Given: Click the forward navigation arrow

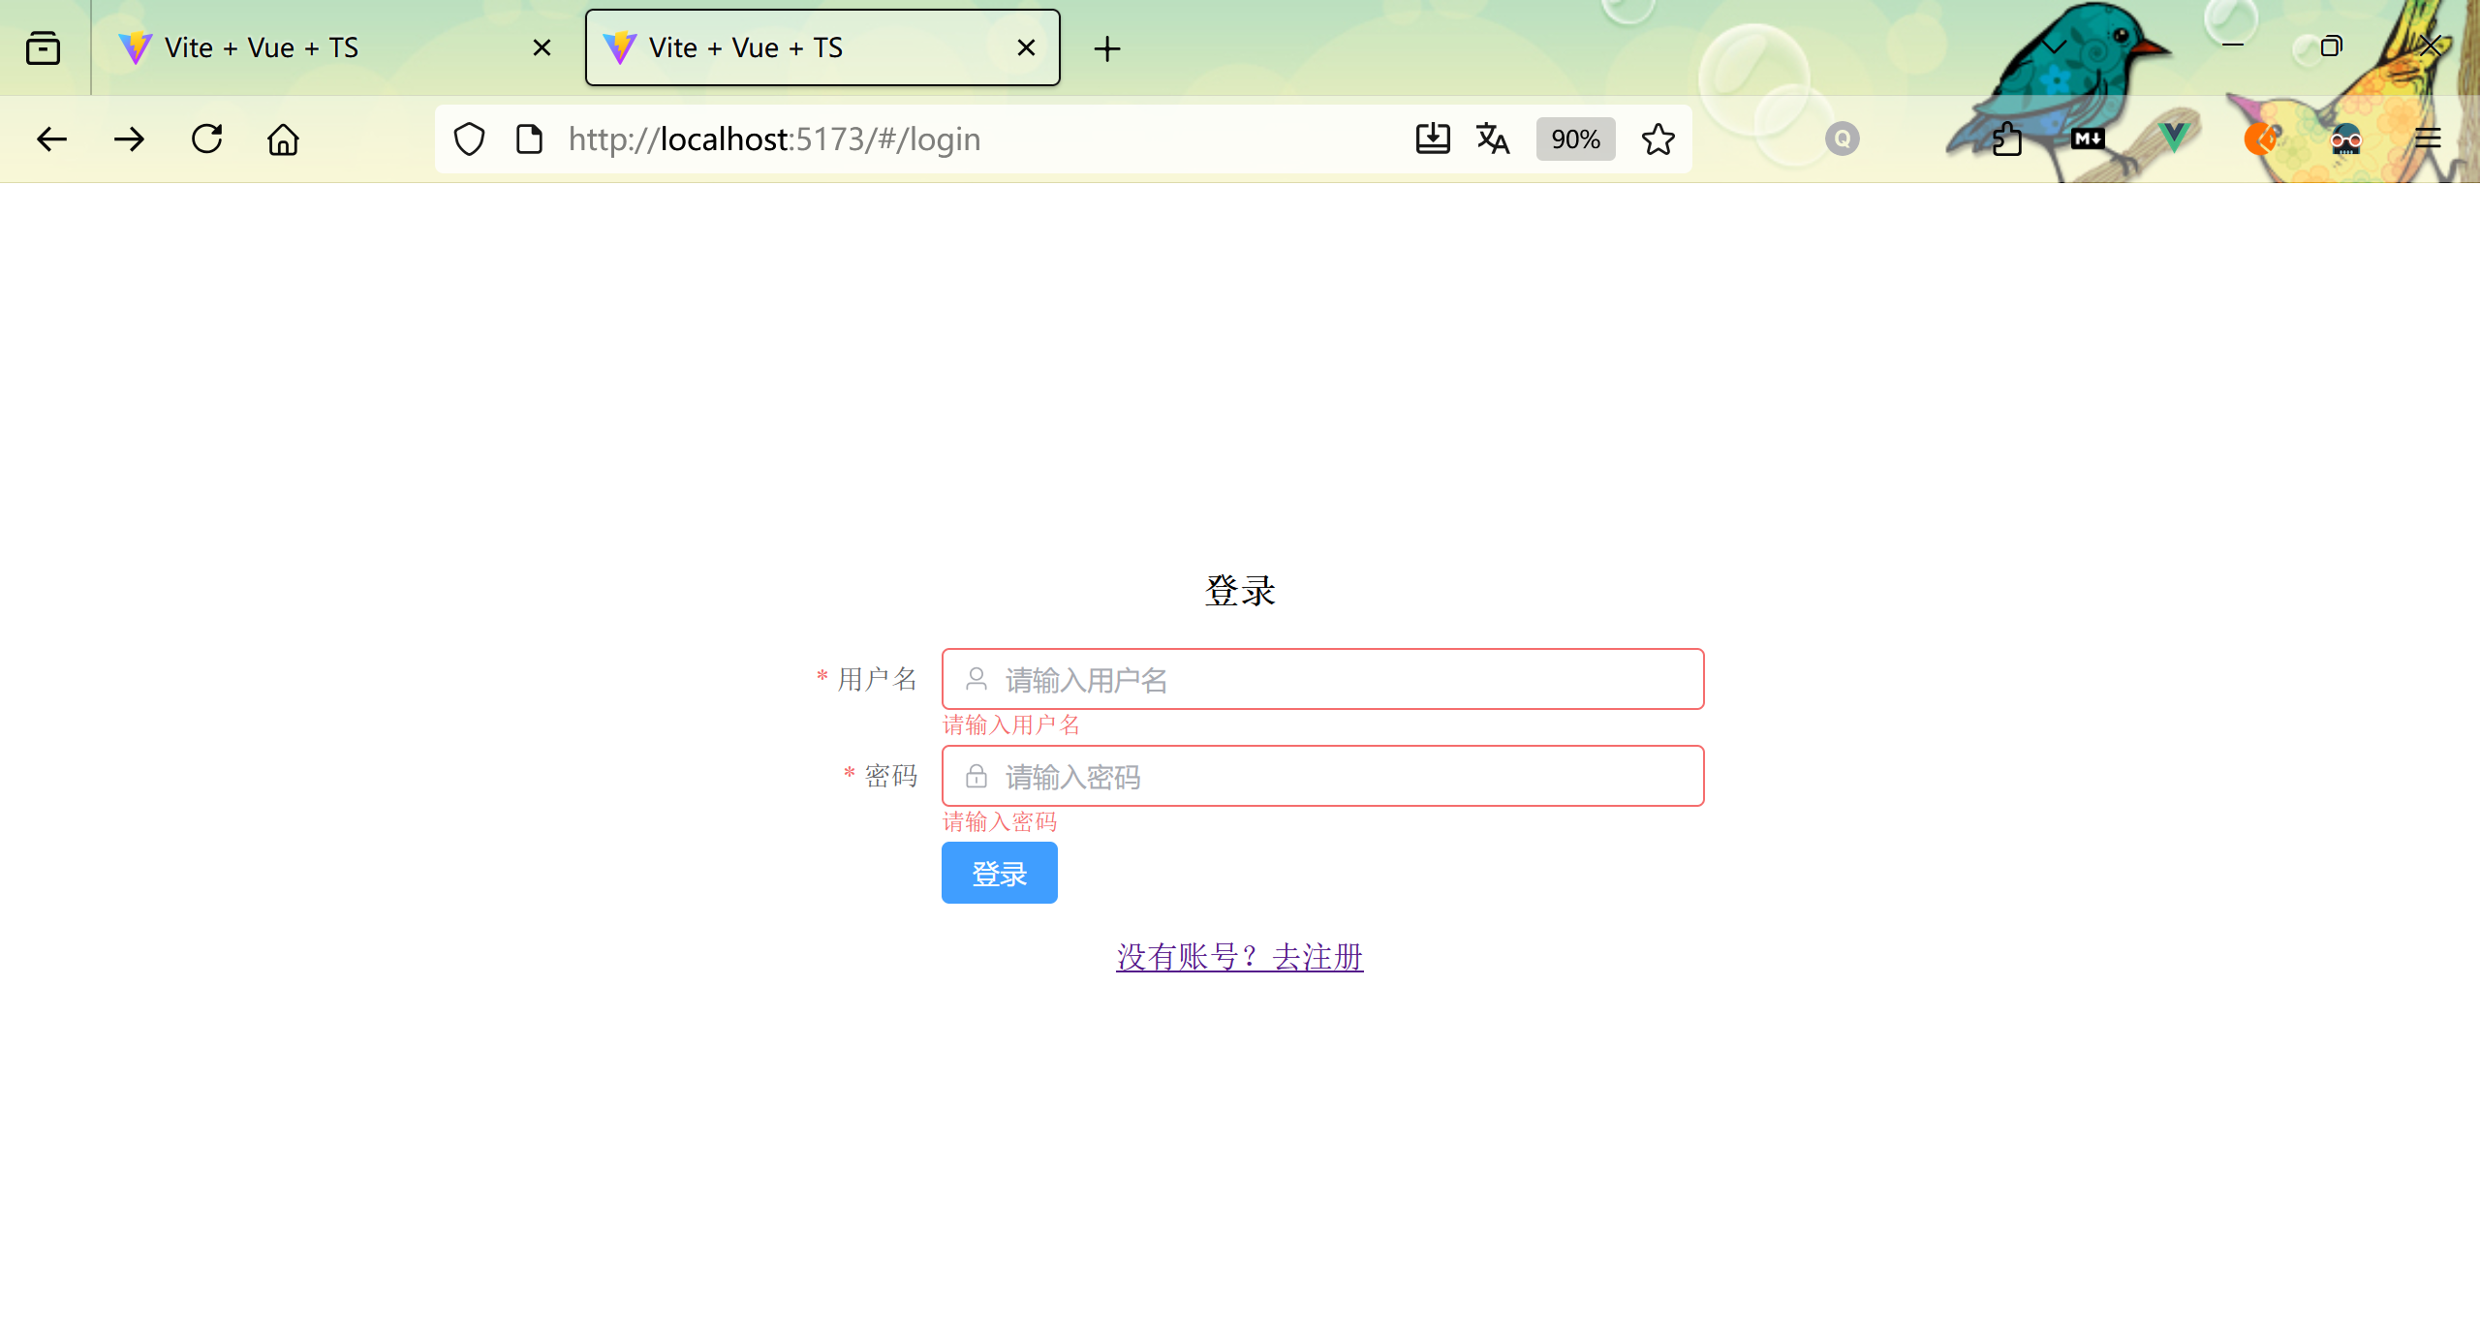Looking at the screenshot, I should coord(129,139).
